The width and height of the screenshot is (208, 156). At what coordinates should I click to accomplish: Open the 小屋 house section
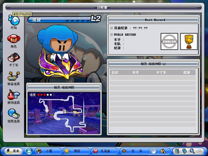click(x=48, y=151)
